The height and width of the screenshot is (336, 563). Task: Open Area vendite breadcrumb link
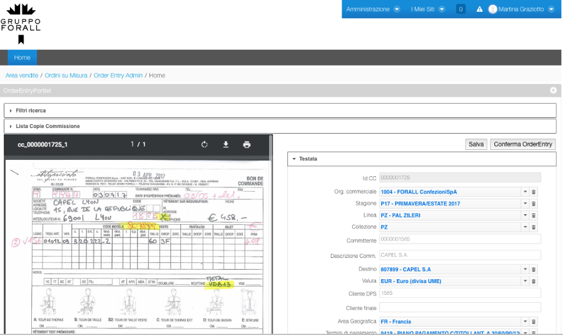pyautogui.click(x=22, y=76)
